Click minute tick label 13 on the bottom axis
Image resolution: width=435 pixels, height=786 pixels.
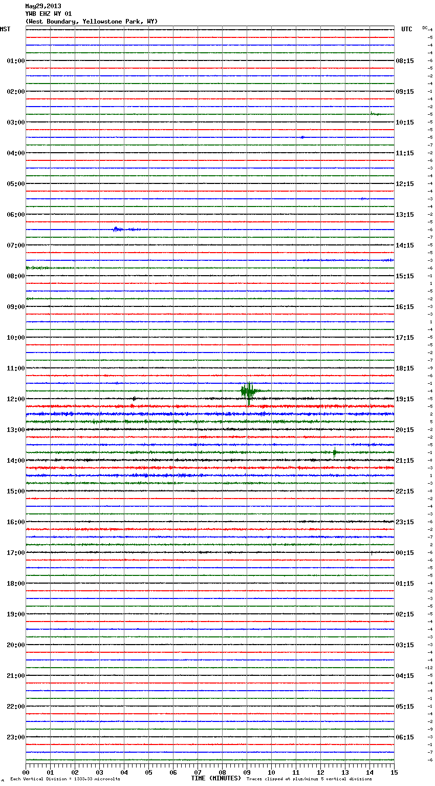(x=345, y=772)
